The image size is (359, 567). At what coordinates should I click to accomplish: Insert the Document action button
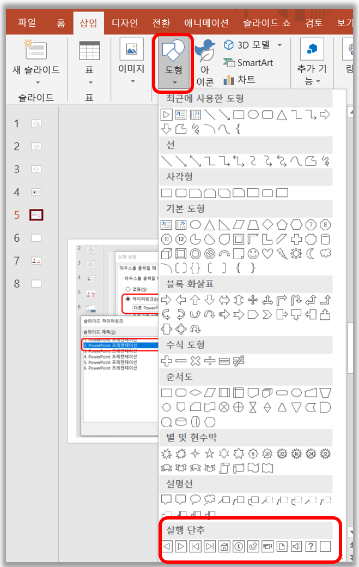tap(282, 546)
